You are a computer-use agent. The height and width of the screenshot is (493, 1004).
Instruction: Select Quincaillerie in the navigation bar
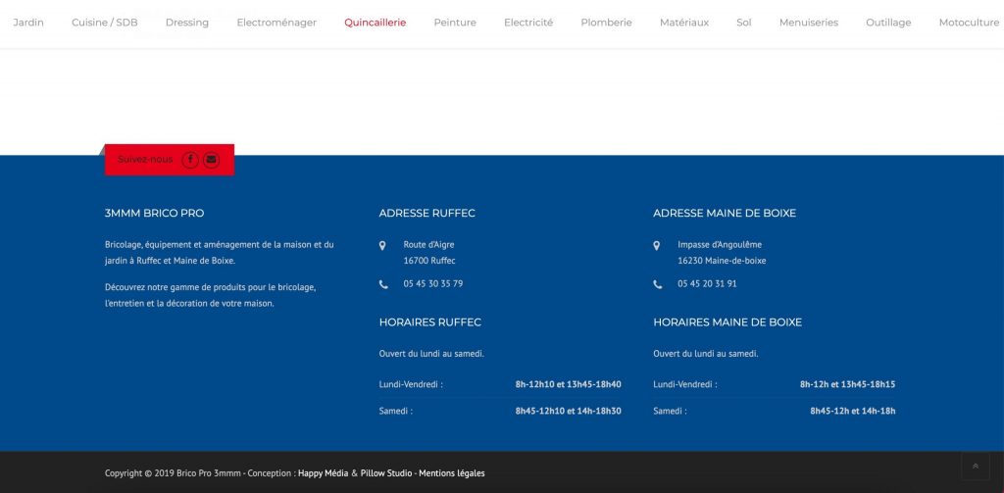tap(375, 23)
